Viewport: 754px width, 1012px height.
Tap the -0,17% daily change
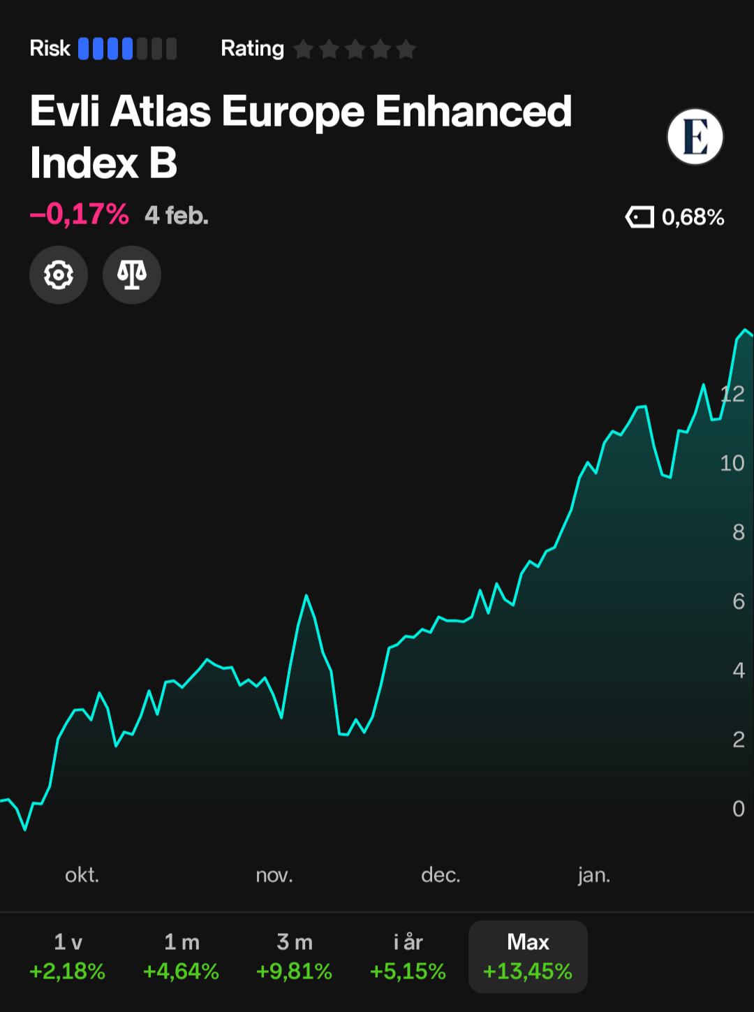(80, 214)
